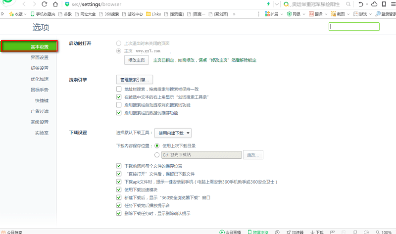
Task: Toggle 任务下载完后播放提示音 checkbox
Action: [x=119, y=205]
